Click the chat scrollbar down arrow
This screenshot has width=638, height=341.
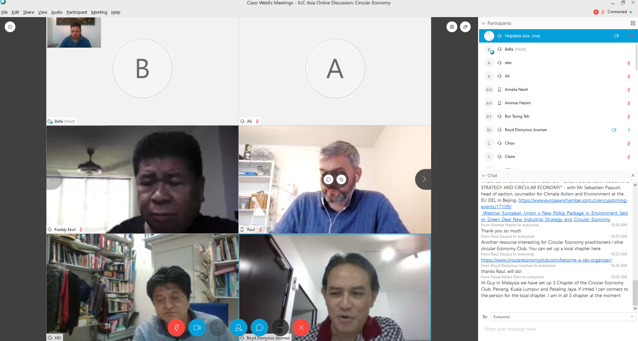(x=635, y=308)
